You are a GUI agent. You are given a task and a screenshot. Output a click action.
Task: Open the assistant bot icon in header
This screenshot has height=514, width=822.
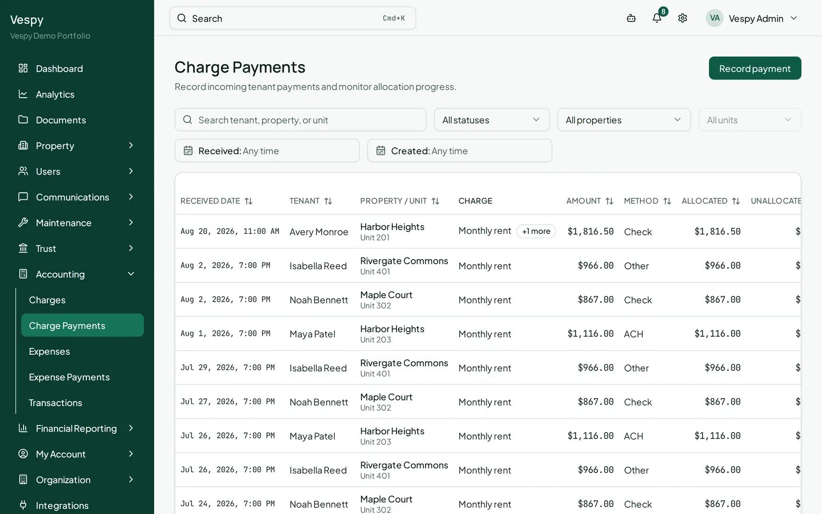631,18
